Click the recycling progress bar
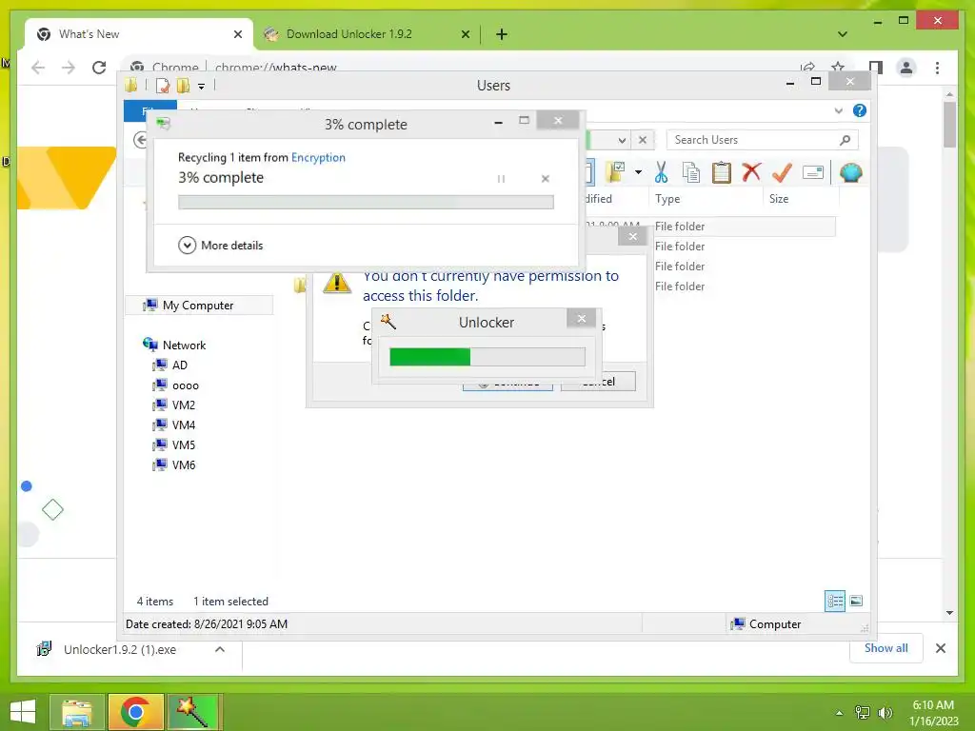Image resolution: width=975 pixels, height=731 pixels. [x=366, y=202]
